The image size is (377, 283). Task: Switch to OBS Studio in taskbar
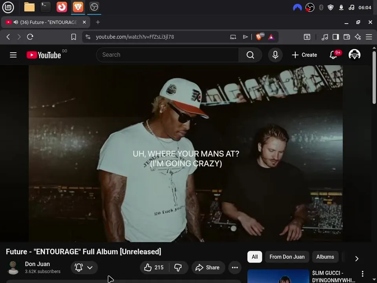pyautogui.click(x=94, y=7)
